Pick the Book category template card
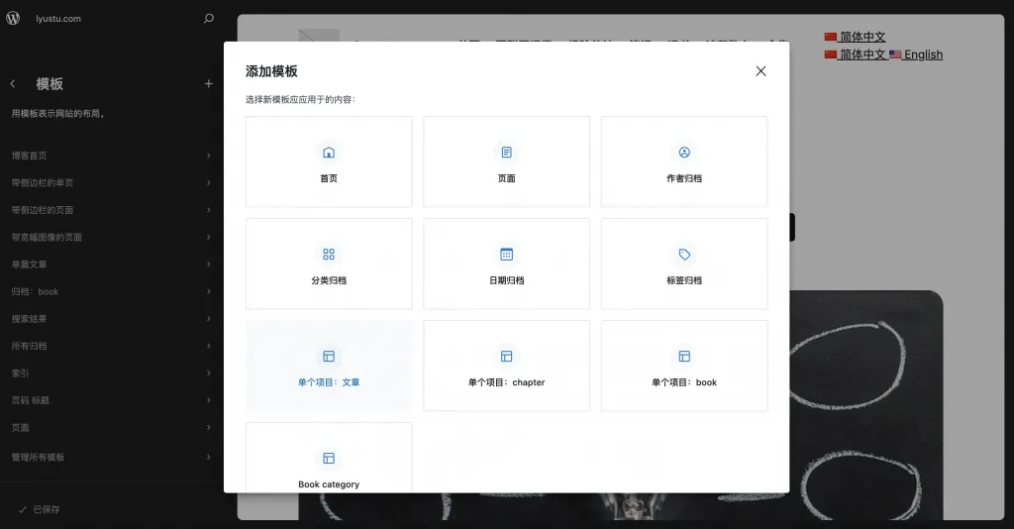Image resolution: width=1014 pixels, height=529 pixels. click(x=329, y=466)
